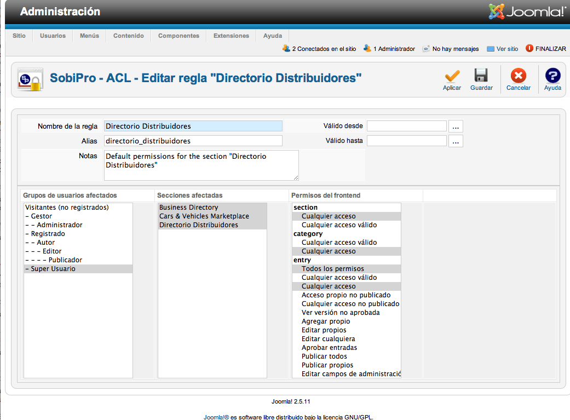Select Cualquier acceso válido under category
This screenshot has height=420, width=570.
(x=347, y=242)
